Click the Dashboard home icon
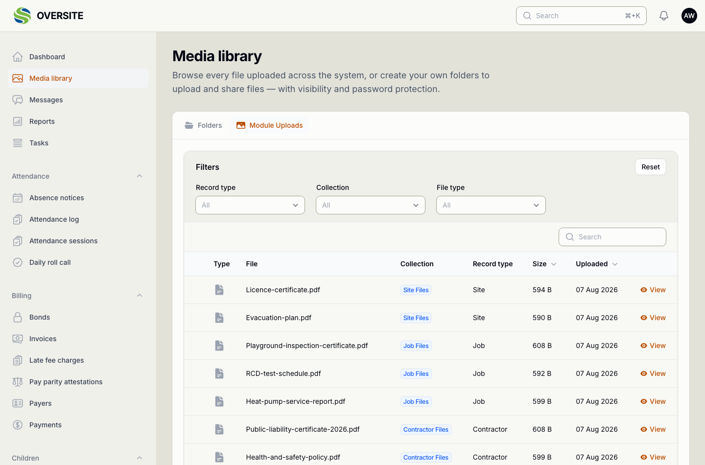The image size is (705, 465). (x=18, y=57)
